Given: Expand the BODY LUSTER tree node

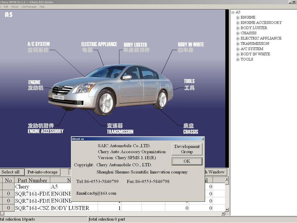Looking at the screenshot, I should coord(238,28).
